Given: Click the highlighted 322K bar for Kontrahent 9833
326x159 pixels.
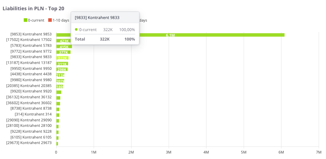Looking at the screenshot, I should click(62, 58).
